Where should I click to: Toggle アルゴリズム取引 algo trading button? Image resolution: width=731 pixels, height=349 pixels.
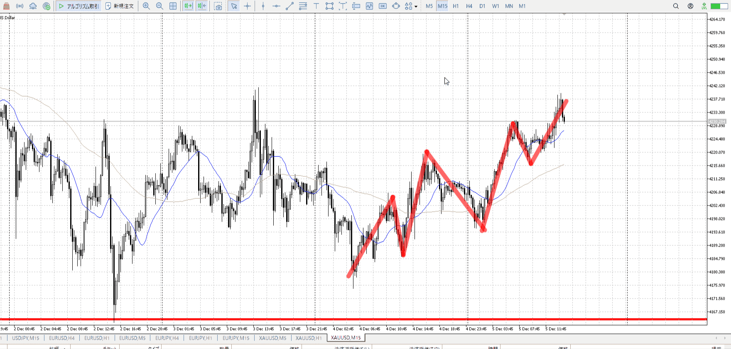[x=78, y=6]
